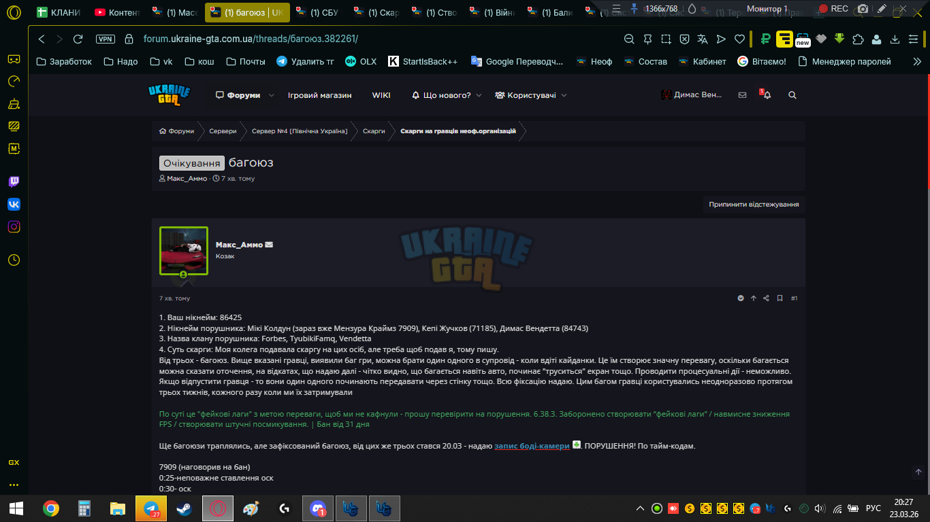Translate the page with translate icon
Screen dimensions: 930x522
tap(703, 39)
